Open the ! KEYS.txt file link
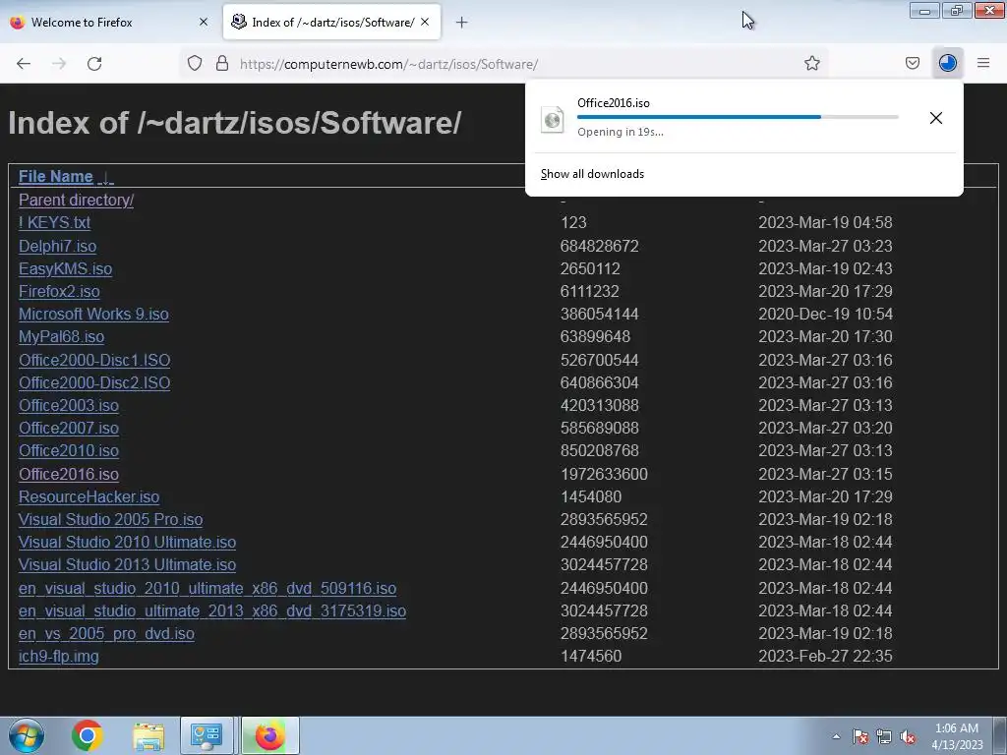 [x=55, y=223]
